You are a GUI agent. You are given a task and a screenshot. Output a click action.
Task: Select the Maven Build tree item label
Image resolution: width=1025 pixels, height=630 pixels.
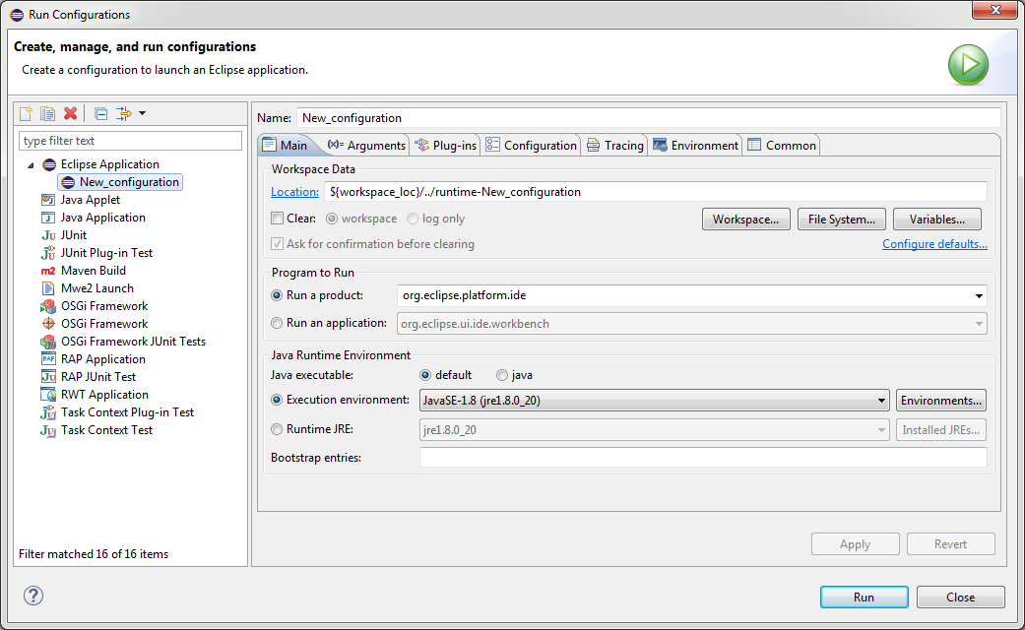(x=94, y=271)
